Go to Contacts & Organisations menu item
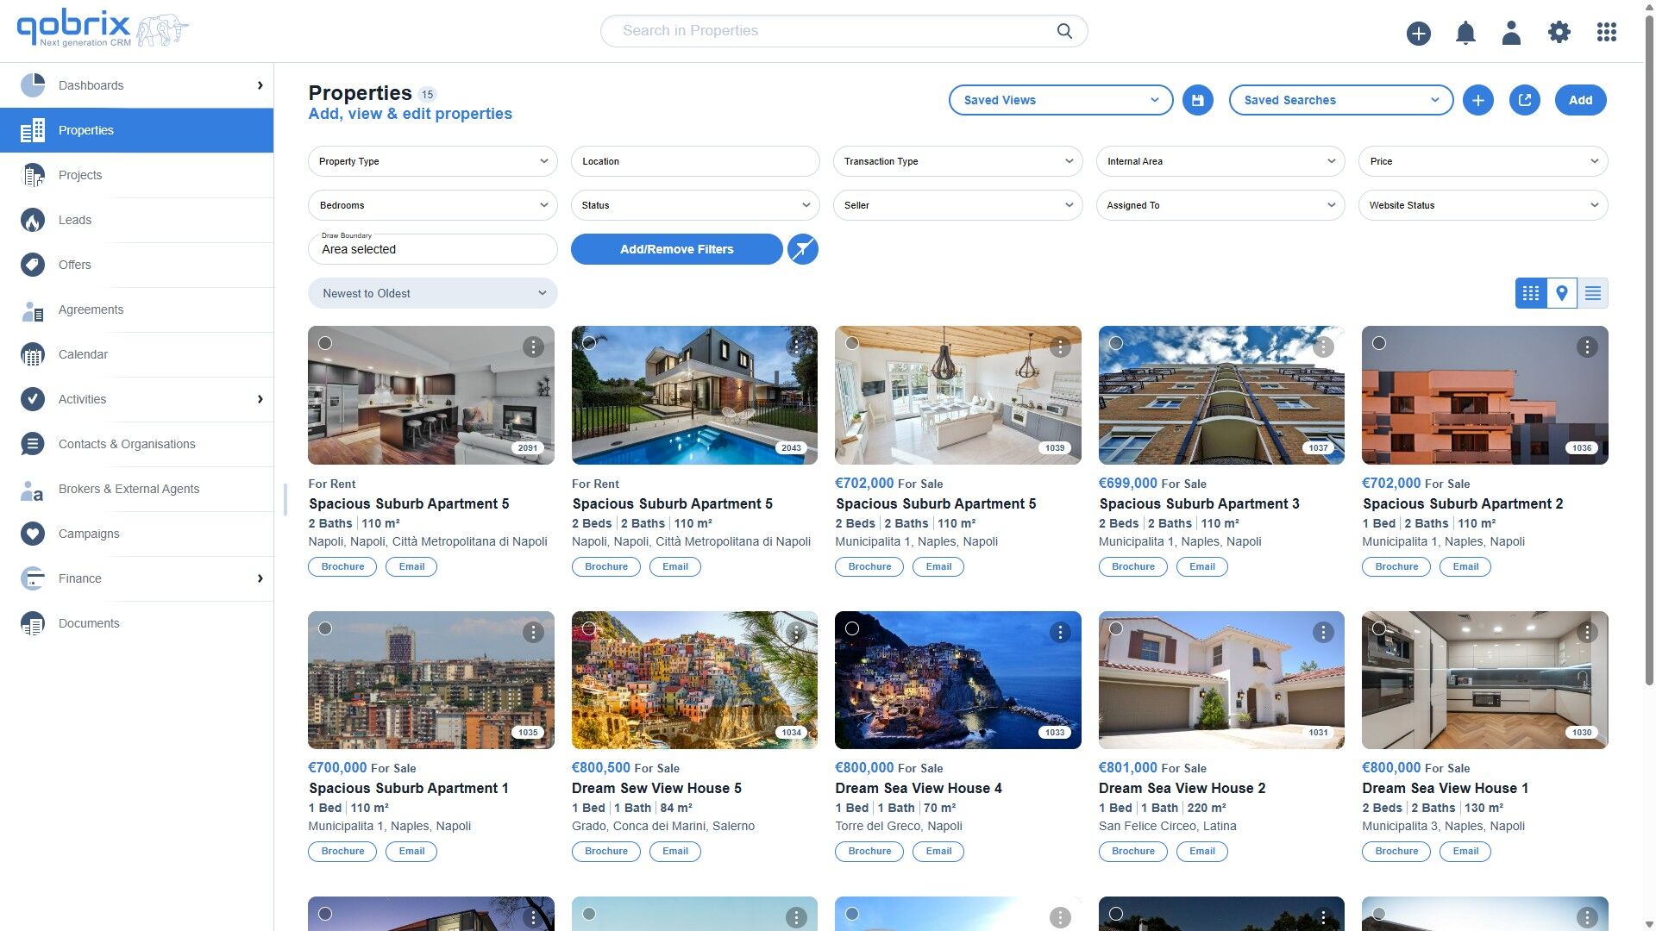The width and height of the screenshot is (1656, 931). tap(127, 444)
